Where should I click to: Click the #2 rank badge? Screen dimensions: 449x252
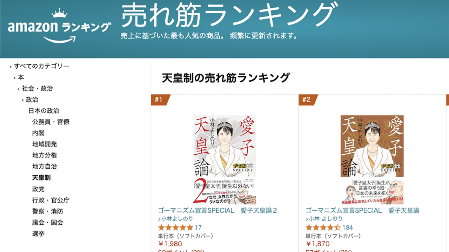[308, 100]
